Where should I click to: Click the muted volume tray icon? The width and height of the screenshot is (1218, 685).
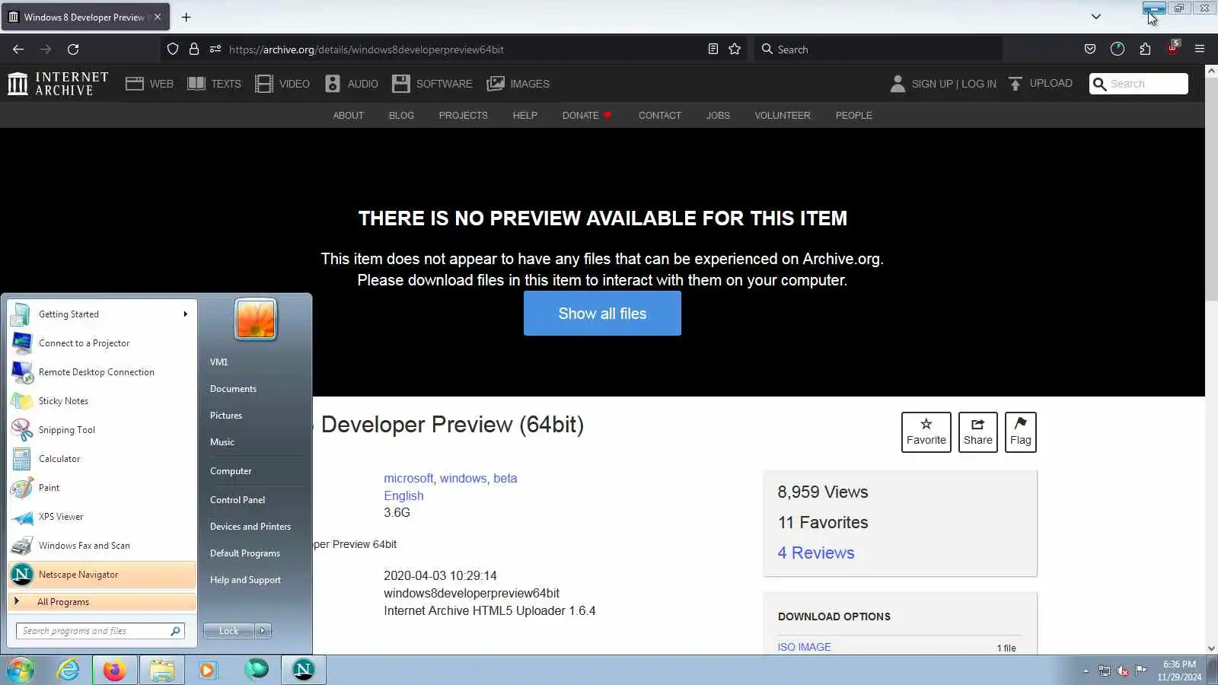(x=1123, y=671)
